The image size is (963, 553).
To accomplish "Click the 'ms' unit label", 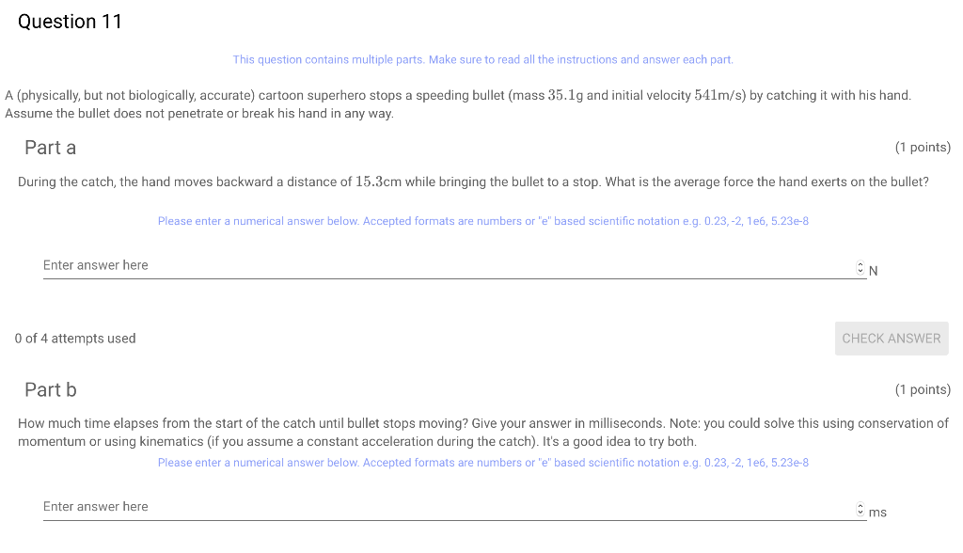I will tap(877, 512).
